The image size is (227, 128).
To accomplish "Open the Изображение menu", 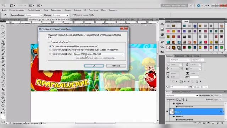I will coord(34,10).
